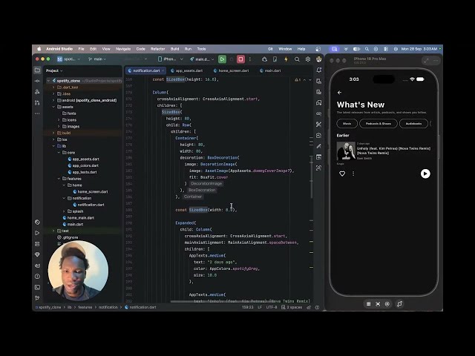Click the red Stop button in the toolbar
Screen dimensions: 475x356
[x=240, y=59]
